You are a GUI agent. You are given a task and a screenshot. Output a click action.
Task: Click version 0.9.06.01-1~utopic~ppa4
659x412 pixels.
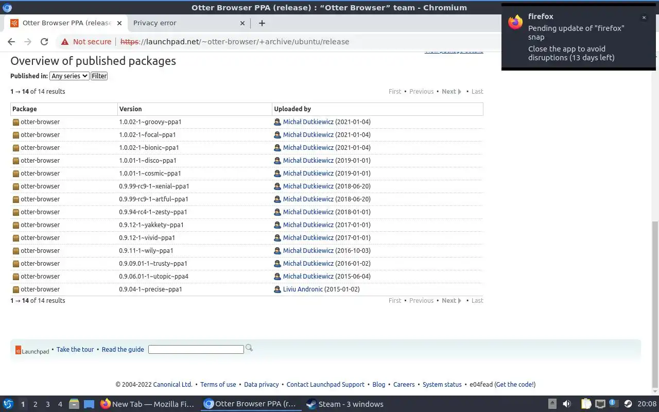153,277
